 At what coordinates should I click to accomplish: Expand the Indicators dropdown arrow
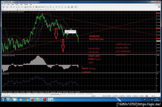click(70, 7)
